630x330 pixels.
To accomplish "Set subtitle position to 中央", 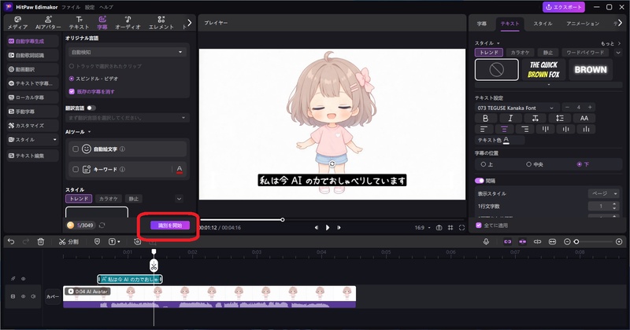I will (x=528, y=164).
